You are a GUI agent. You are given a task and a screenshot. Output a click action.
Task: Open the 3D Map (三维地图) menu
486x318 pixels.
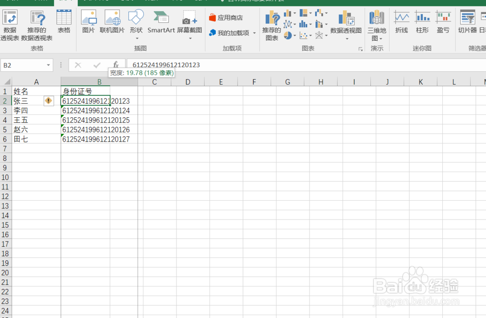[377, 25]
